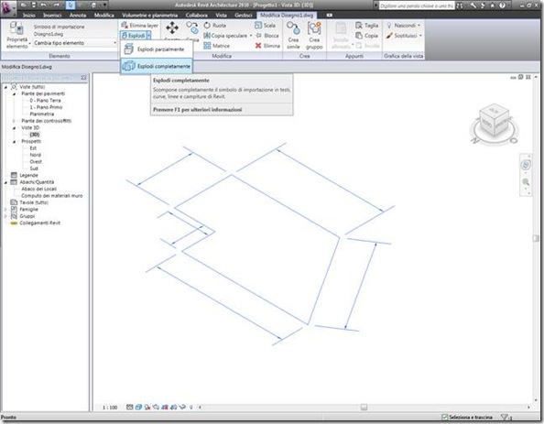Open the quick access toolbar customize dropdown
Viewport: 544px width, 424px height.
click(104, 5)
